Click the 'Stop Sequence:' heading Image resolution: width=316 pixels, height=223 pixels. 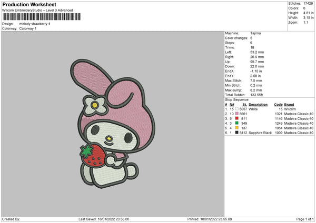click(x=237, y=100)
